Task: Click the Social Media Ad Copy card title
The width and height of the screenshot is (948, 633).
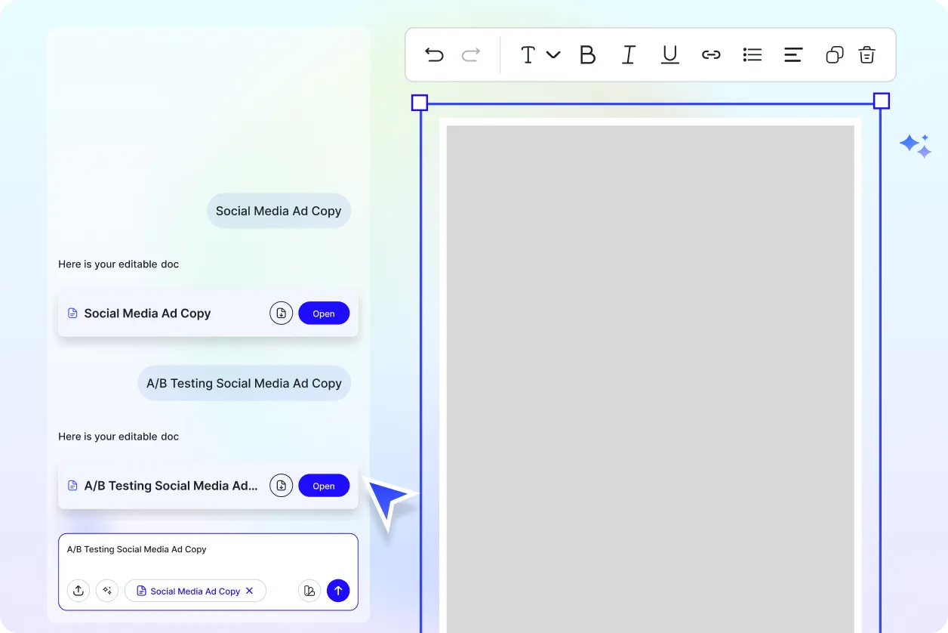Action: coord(147,313)
